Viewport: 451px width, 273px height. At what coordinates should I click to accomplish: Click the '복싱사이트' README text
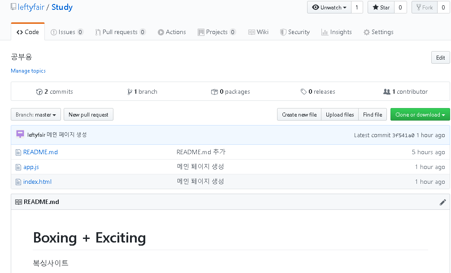click(x=51, y=263)
